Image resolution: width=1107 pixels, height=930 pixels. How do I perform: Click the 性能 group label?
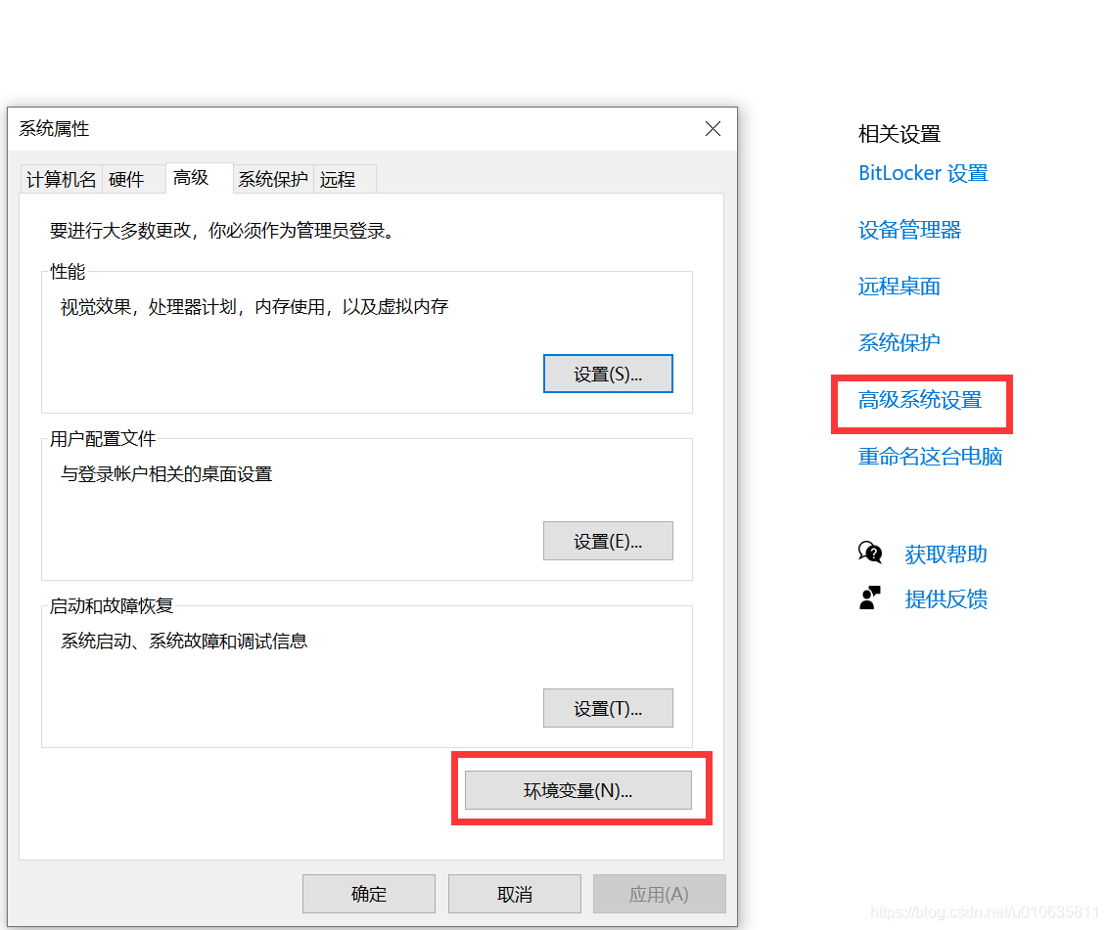point(68,271)
